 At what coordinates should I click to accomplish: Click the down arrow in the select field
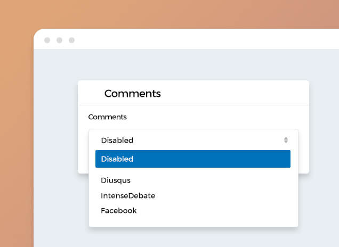[x=286, y=142]
